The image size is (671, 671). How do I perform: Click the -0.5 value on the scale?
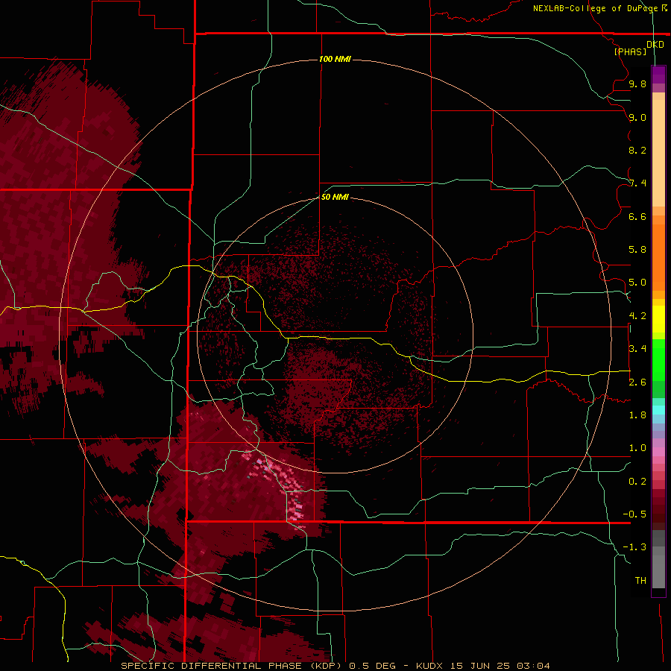(x=634, y=514)
